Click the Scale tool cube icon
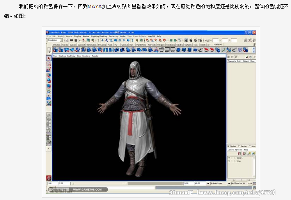The height and width of the screenshot is (200, 291). pyautogui.click(x=49, y=86)
